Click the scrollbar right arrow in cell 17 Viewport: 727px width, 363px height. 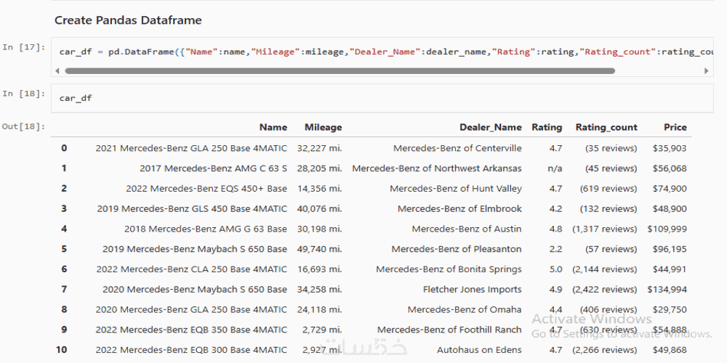[x=707, y=71]
